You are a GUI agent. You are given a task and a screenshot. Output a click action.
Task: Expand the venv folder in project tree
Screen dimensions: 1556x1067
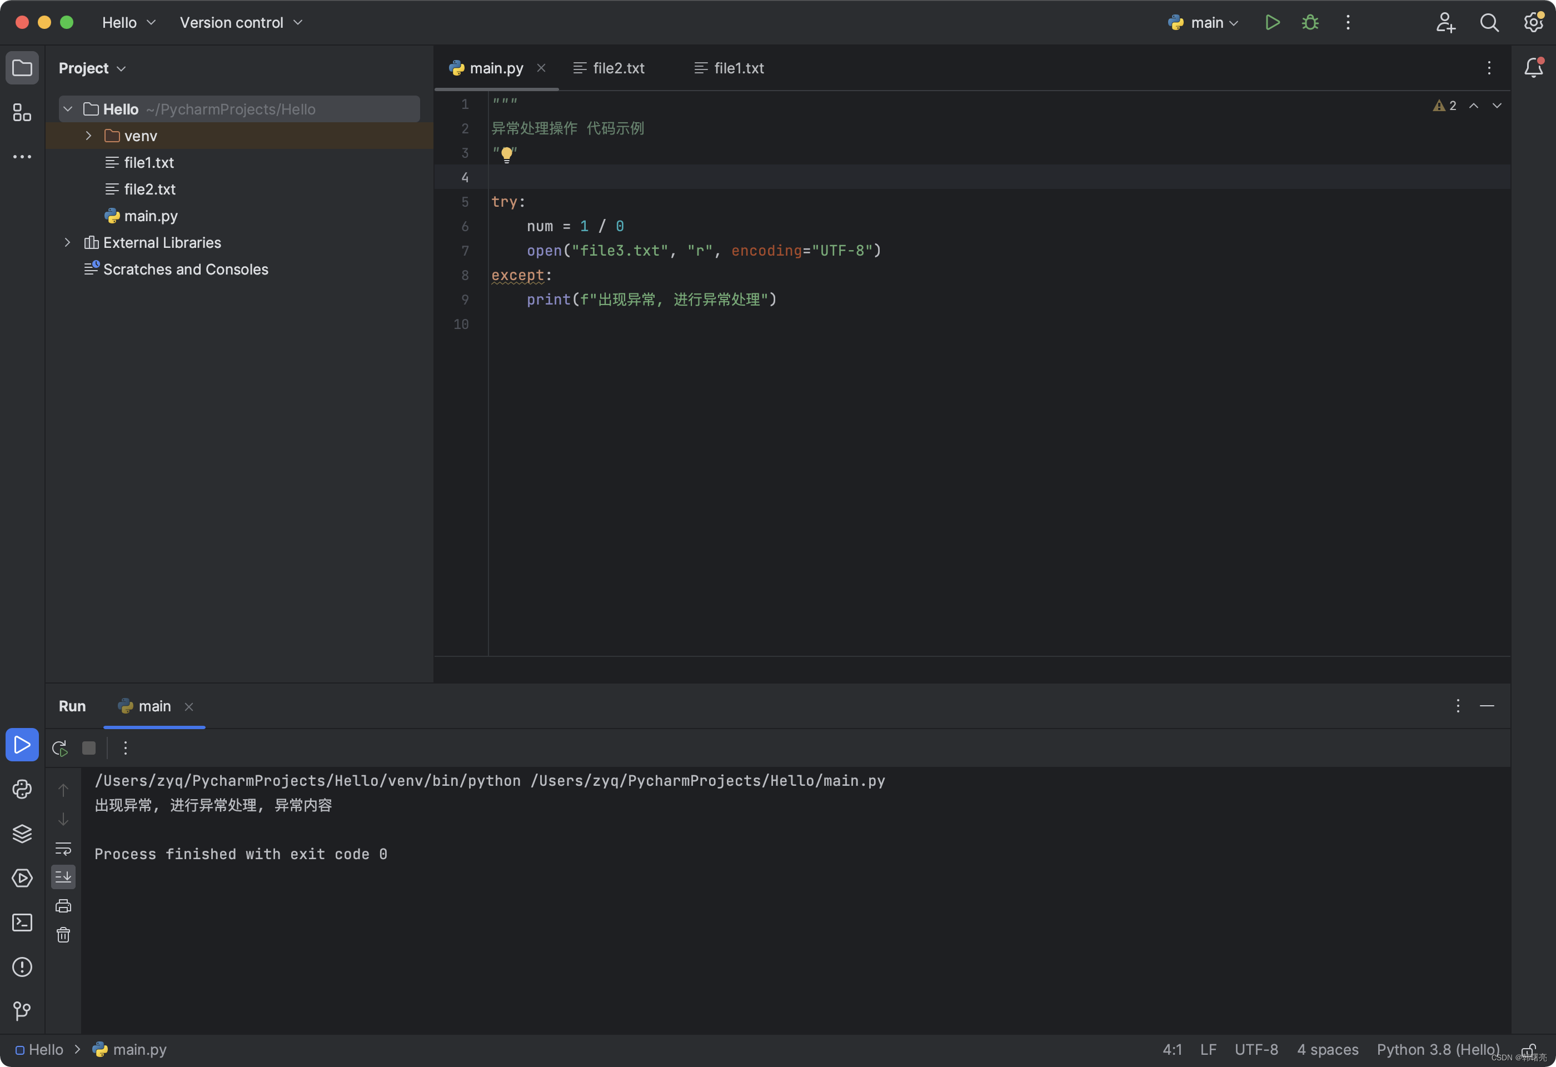point(89,135)
